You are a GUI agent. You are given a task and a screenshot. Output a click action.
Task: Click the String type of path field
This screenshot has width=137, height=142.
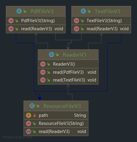[x=80, y=115]
